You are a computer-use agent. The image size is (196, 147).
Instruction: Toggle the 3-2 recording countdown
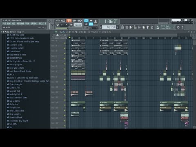[69, 21]
